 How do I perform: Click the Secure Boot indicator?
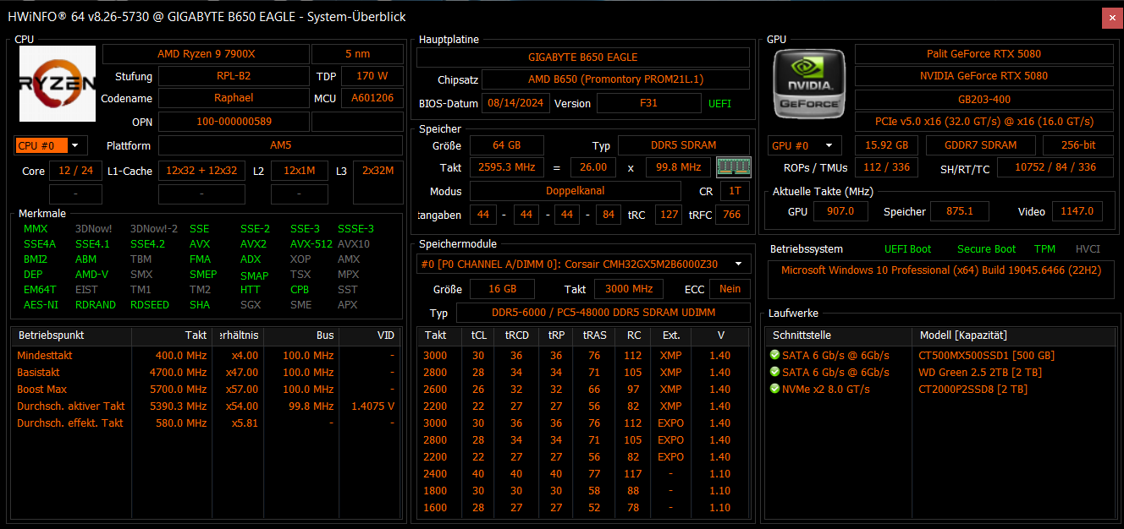(x=987, y=249)
